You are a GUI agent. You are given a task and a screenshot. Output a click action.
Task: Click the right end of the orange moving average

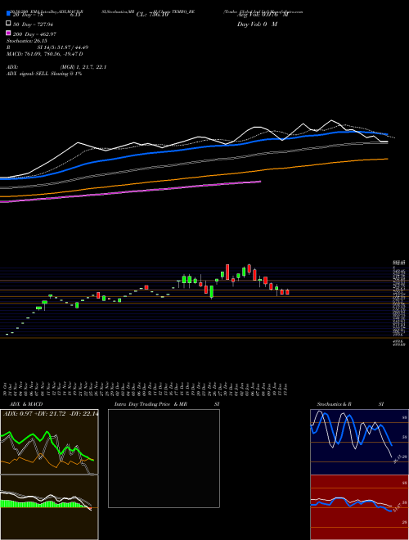point(387,159)
